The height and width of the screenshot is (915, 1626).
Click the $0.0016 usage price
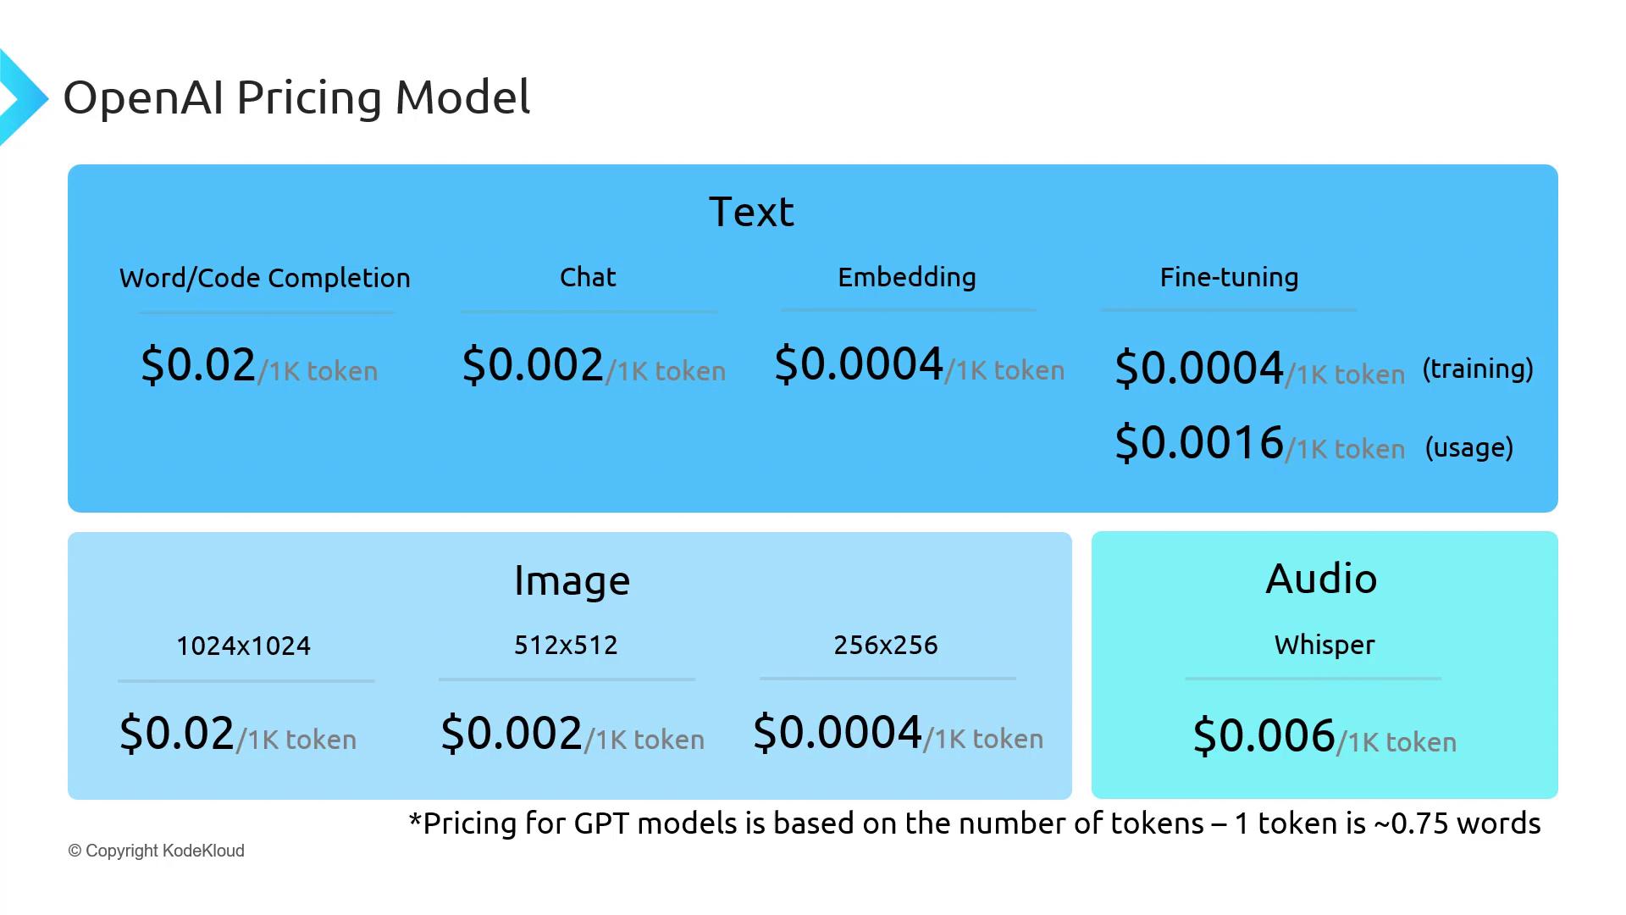(x=1199, y=443)
